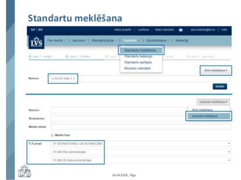Go to step 'solis 2 - izvēlies'
The image size is (241, 180).
[x=78, y=57]
